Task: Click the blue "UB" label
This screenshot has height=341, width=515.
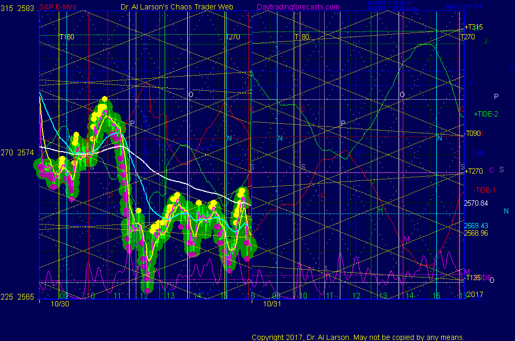Action: (478, 153)
